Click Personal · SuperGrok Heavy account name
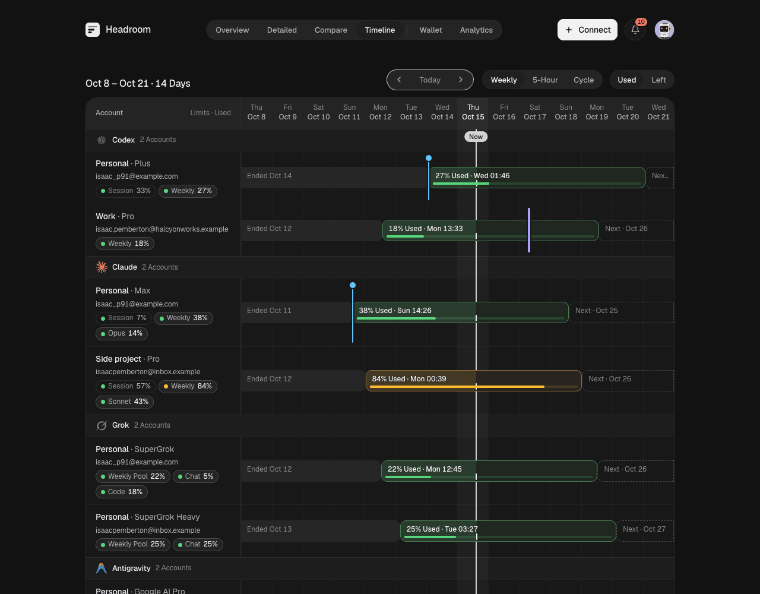This screenshot has height=594, width=760. click(x=148, y=517)
